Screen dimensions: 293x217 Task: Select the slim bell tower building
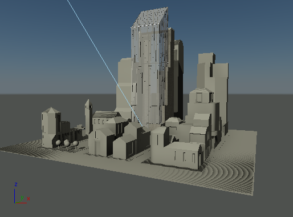pos(88,116)
